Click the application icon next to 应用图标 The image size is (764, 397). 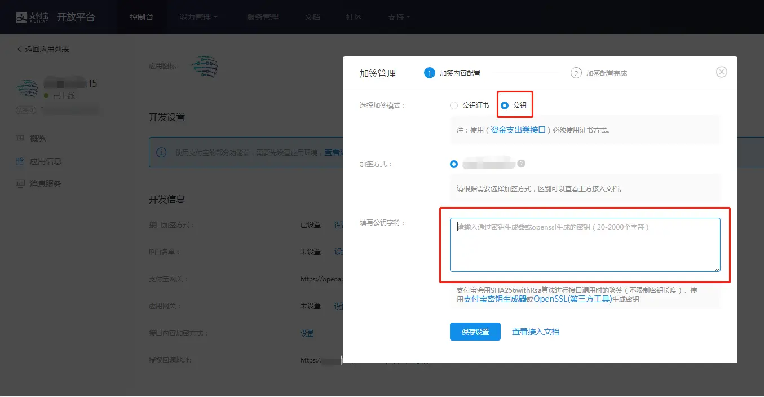pyautogui.click(x=204, y=67)
